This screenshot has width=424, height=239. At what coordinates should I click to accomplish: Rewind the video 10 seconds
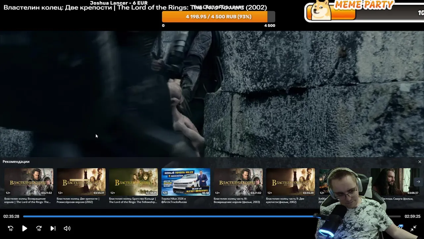[x=11, y=228]
